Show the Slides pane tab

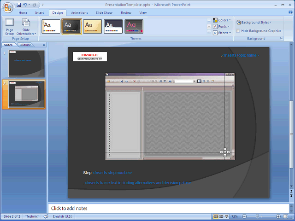(x=8, y=45)
